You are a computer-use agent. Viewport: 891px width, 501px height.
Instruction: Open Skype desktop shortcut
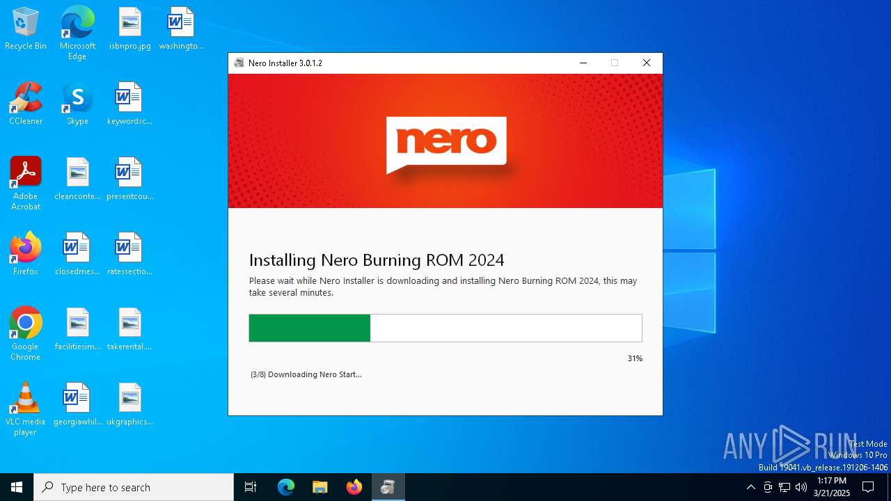coord(77,104)
